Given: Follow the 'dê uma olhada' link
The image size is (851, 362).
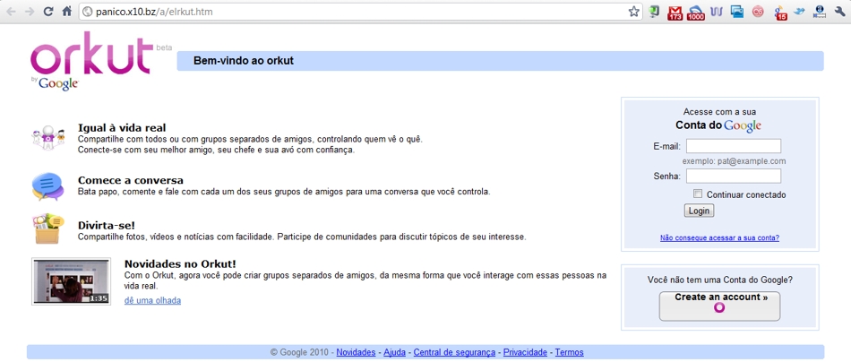Looking at the screenshot, I should 152,300.
